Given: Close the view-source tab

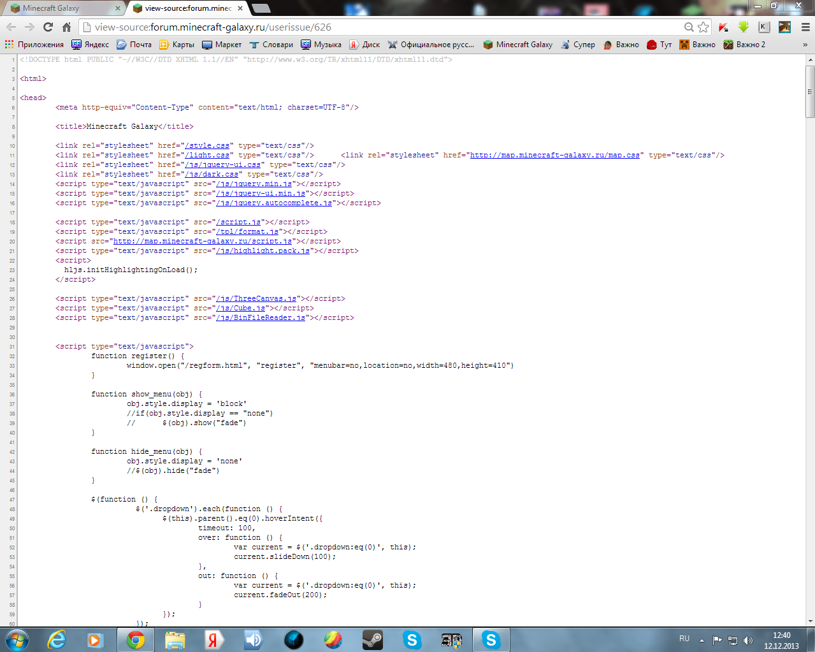Looking at the screenshot, I should tap(240, 8).
